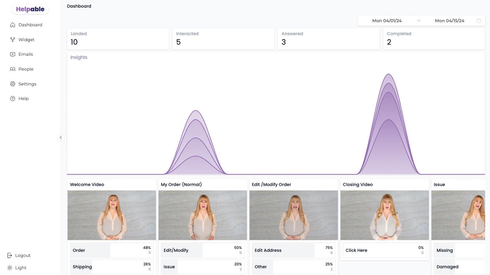Select the Dashboard home icon
Image resolution: width=490 pixels, height=275 pixels.
coord(12,25)
